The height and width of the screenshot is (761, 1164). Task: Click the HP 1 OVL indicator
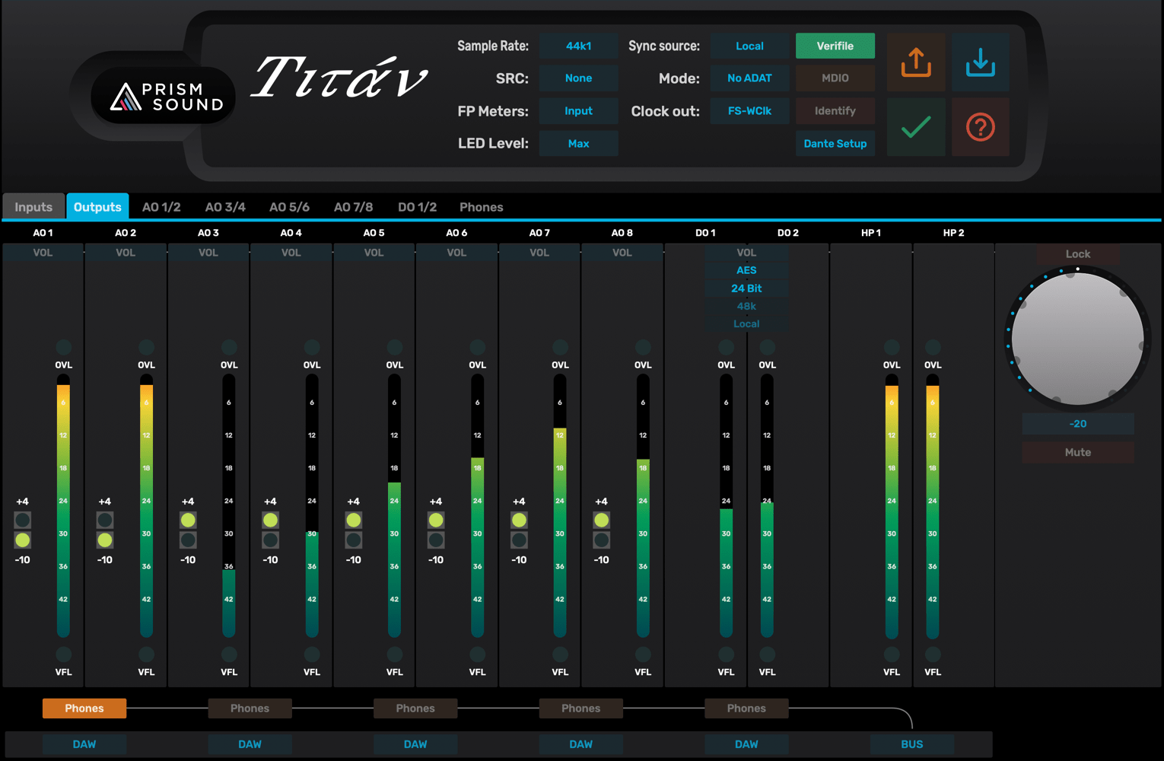tap(892, 348)
